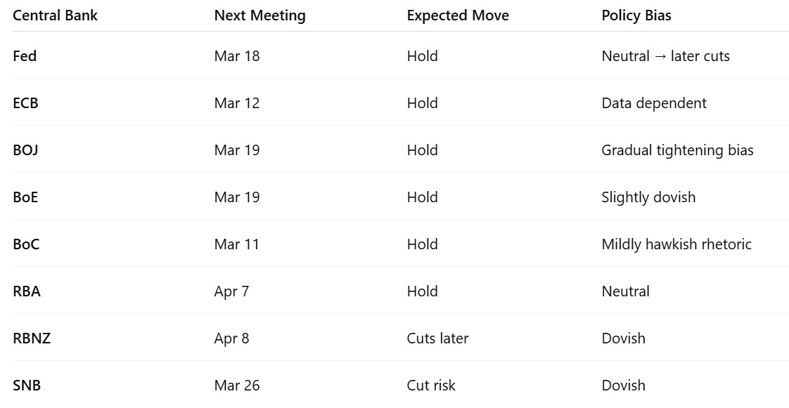Select the BoE row label
Screen dimensions: 789x408
[x=25, y=197]
